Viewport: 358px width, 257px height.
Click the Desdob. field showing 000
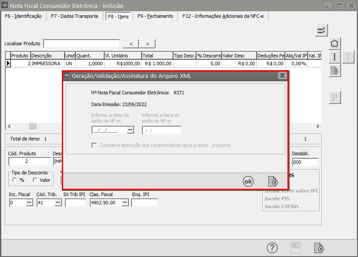click(x=305, y=162)
